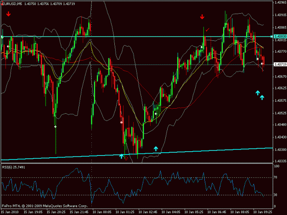Click the 18 Jan 04:05 time label
This screenshot has height=215, width=287.
tap(171, 212)
